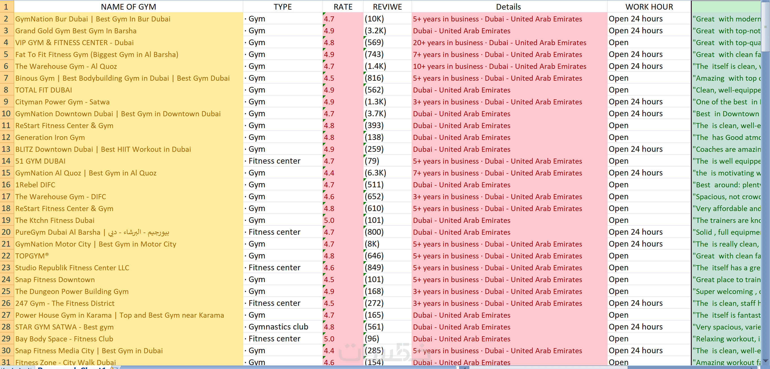Select the REVIWE header cell
The width and height of the screenshot is (770, 369).
[x=387, y=6]
